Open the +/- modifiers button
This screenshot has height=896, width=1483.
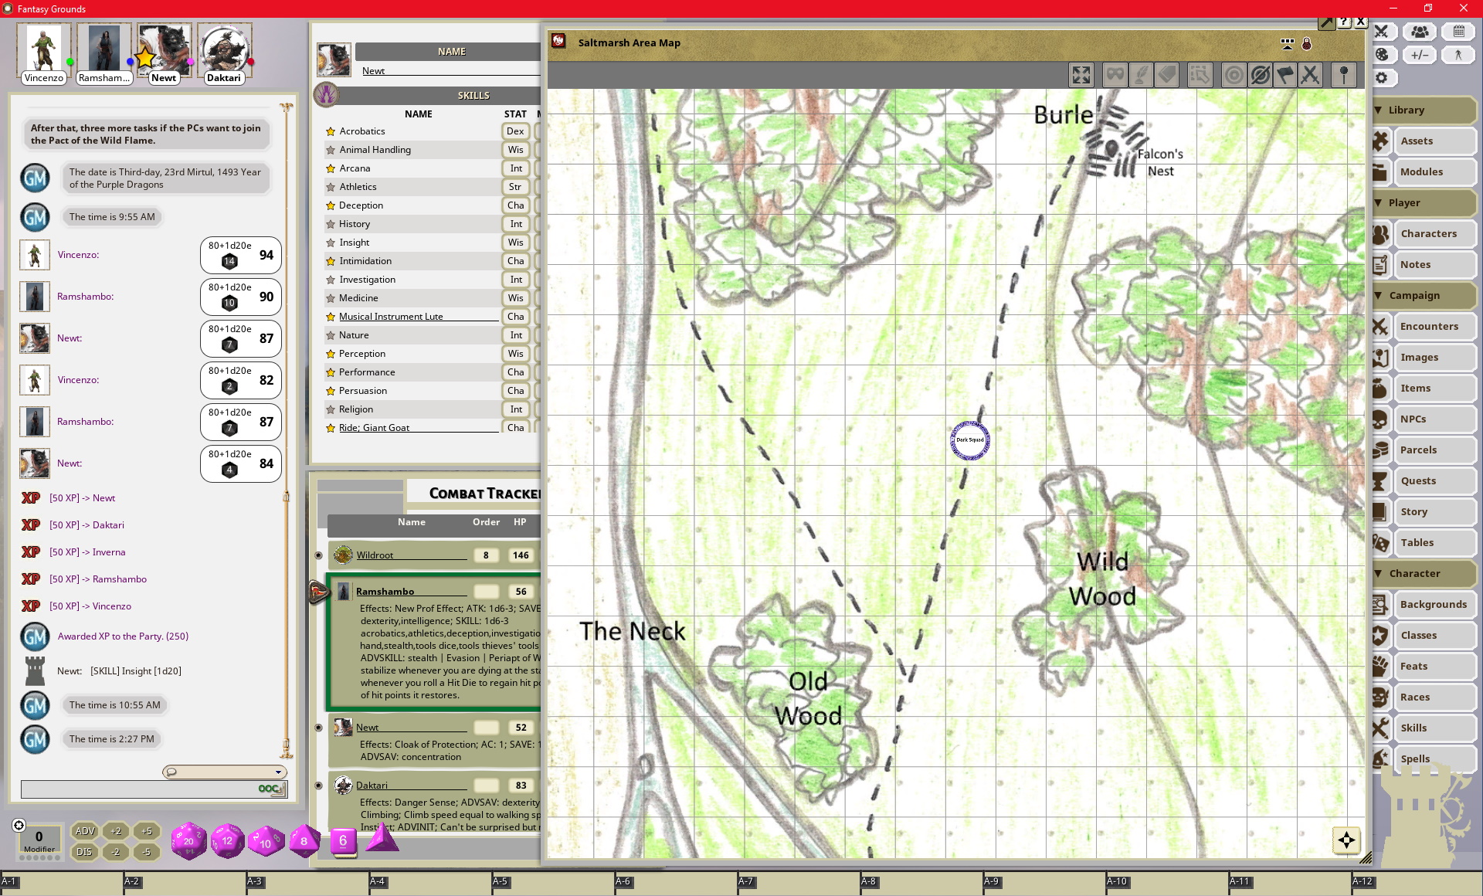[x=1420, y=55]
